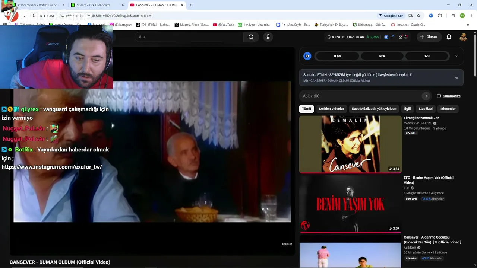This screenshot has height=268, width=477.
Task: Open the 1 milyon+ Ücretsiz bookmark
Action: [x=255, y=25]
